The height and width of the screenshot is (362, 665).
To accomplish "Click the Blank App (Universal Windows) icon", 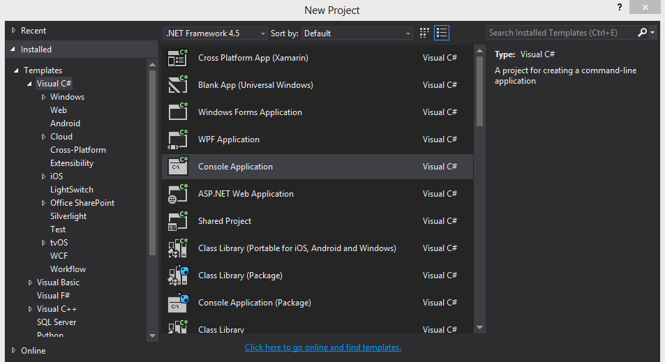I will coord(178,85).
